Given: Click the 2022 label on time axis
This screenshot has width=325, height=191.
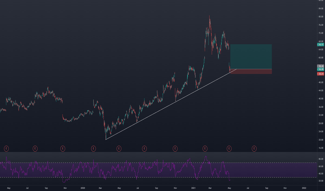Looking at the screenshot, I should pos(304,188).
